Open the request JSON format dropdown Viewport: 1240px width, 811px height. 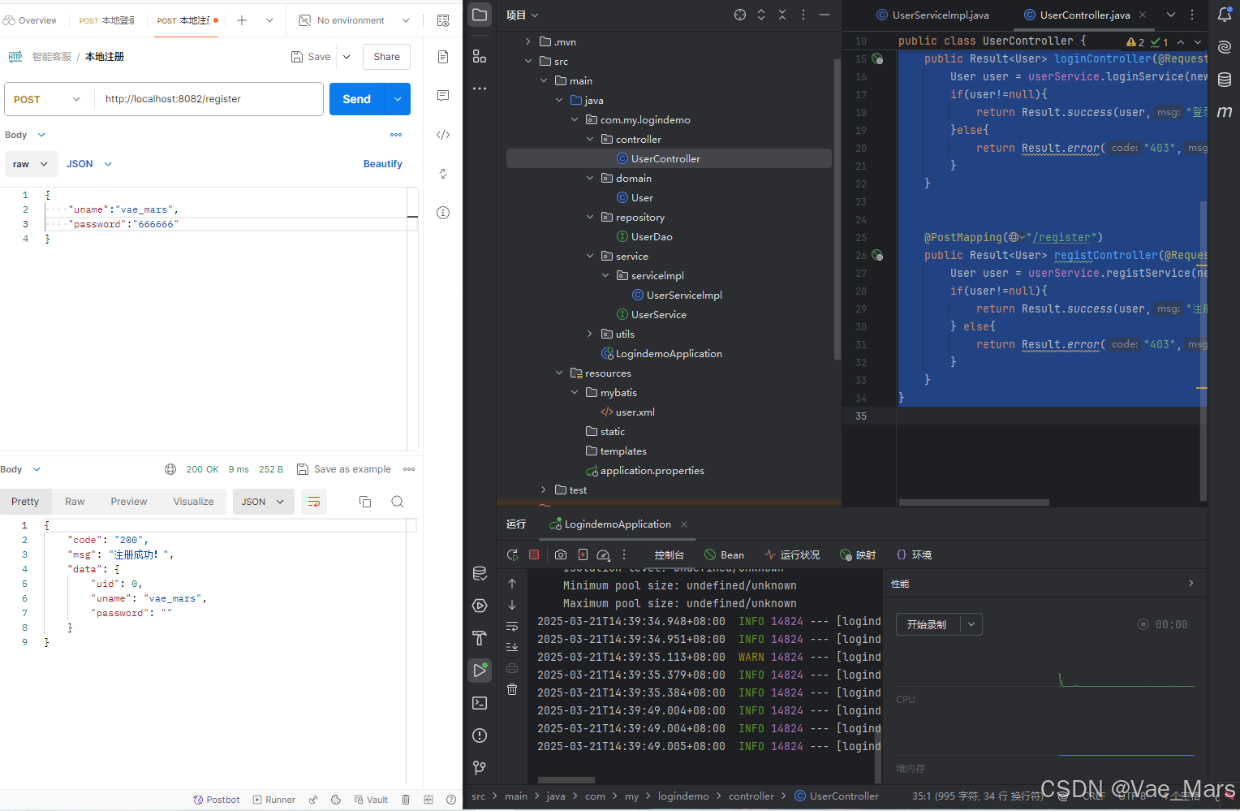[89, 164]
